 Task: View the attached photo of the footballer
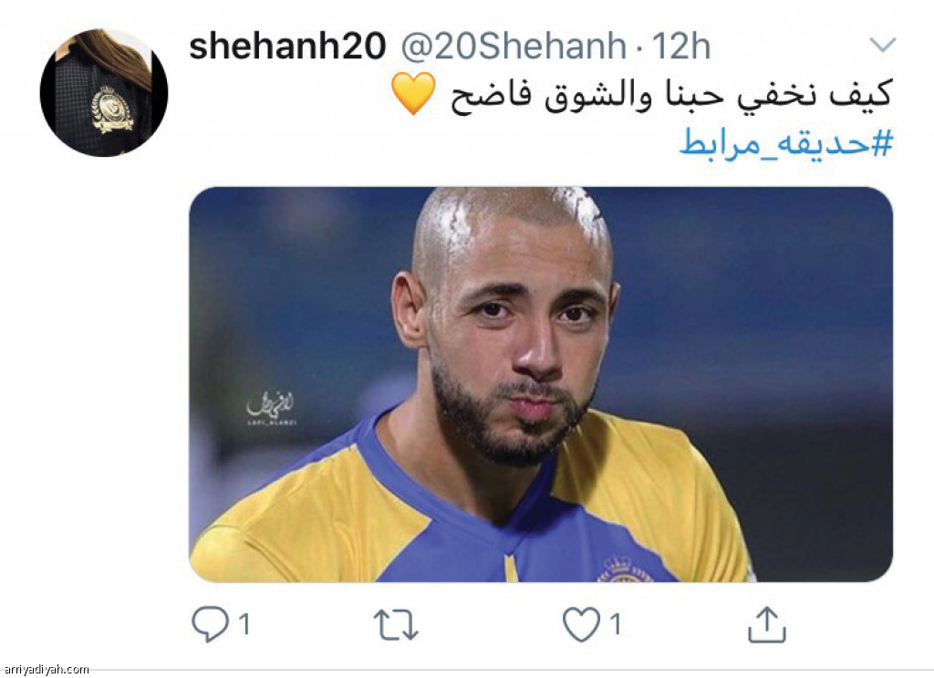tap(541, 384)
